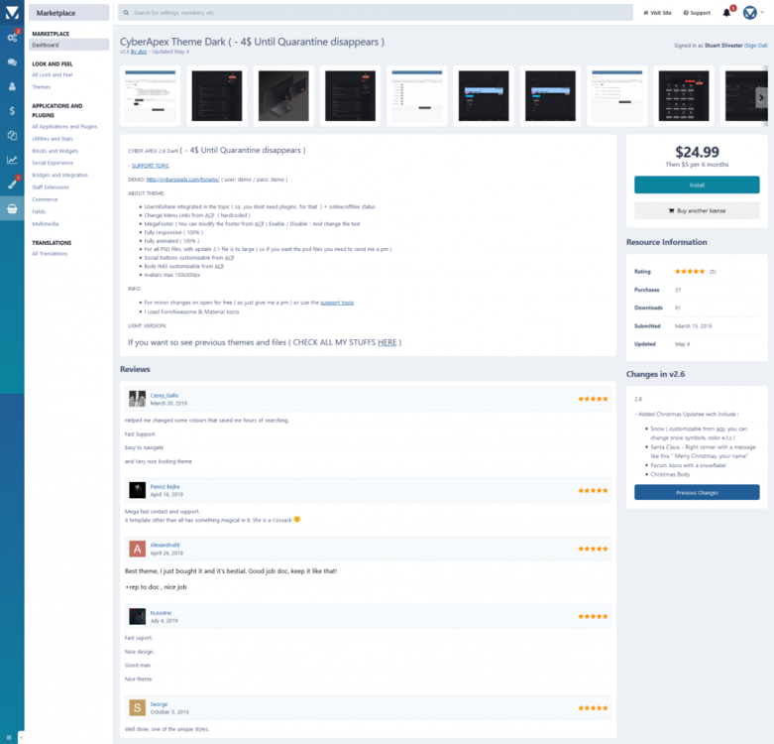This screenshot has height=744, width=774.
Task: Open the Community chat bubbles icon
Action: [x=12, y=62]
